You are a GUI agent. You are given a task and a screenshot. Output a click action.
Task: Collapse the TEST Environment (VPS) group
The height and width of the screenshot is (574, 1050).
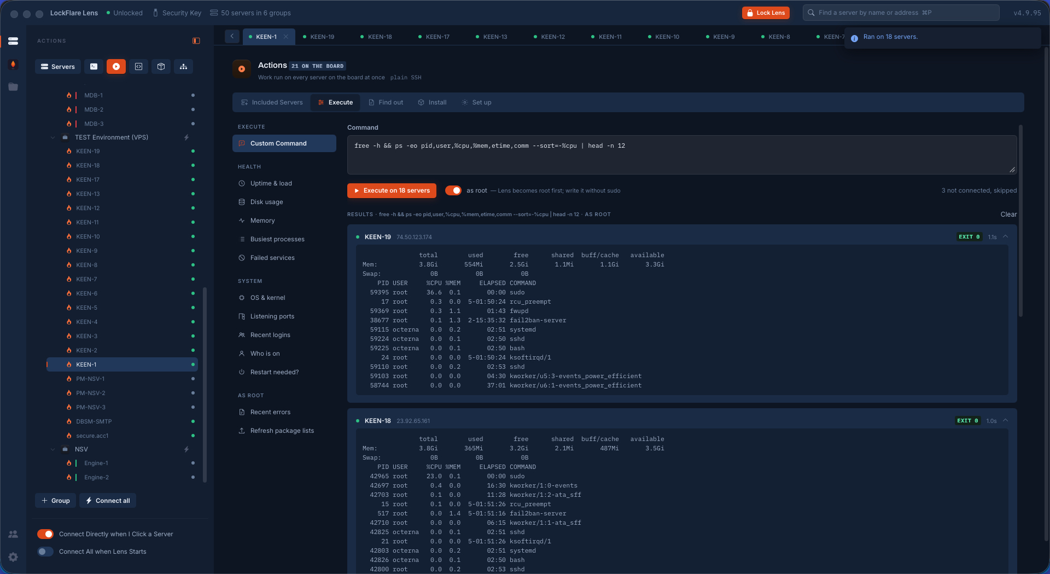(53, 137)
